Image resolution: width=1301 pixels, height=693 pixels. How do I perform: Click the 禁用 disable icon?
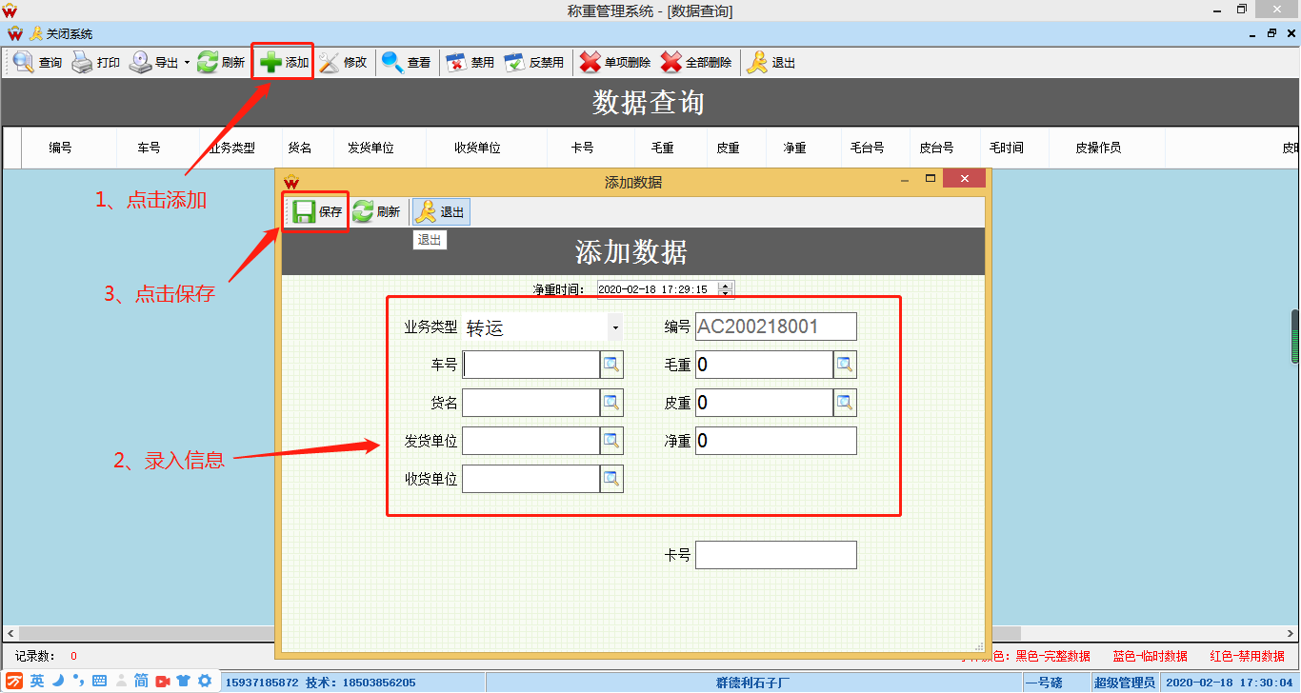coord(457,63)
